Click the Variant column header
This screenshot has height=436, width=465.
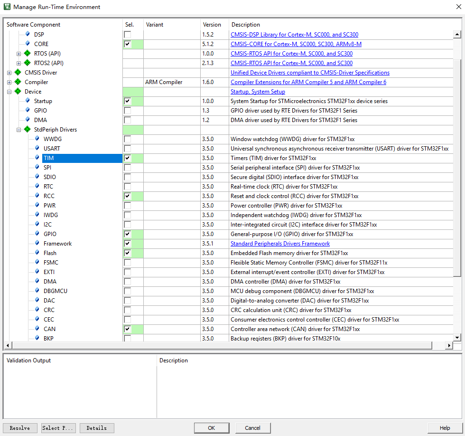point(172,24)
